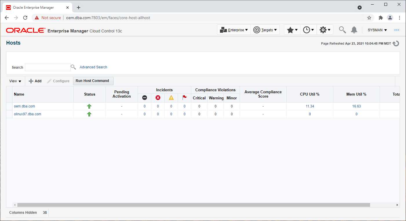Screen dimensions: 406x221
Task: Click the scroll left arrow of table
Action: point(15,205)
